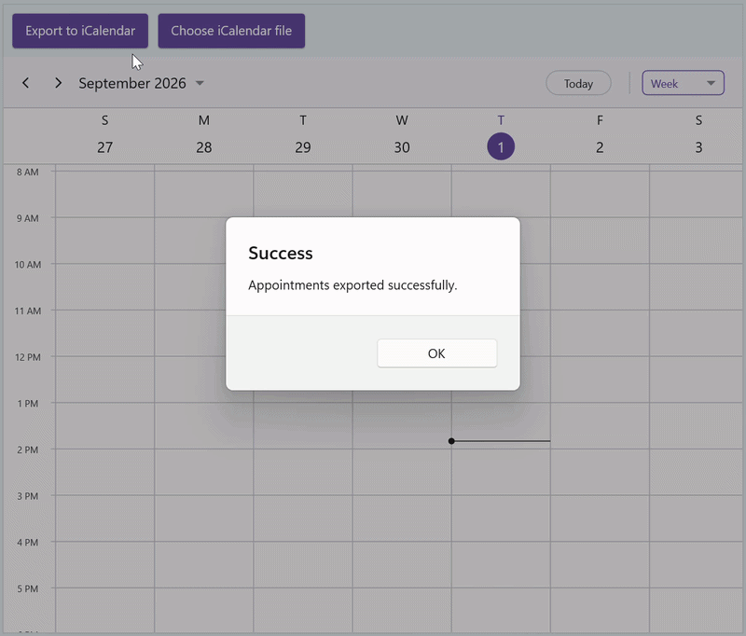
Task: Click the 'Success' dialog title
Action: pos(281,253)
